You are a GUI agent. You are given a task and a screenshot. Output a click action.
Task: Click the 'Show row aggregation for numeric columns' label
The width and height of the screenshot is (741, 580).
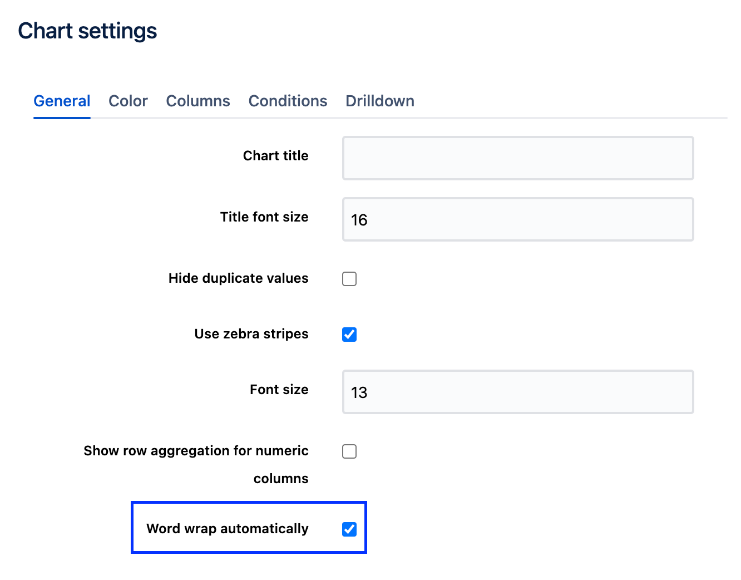coord(196,451)
